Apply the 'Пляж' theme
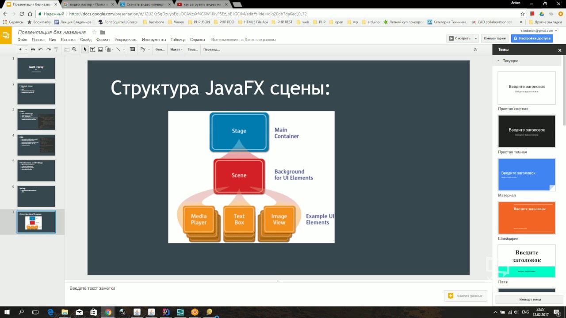This screenshot has width=566, height=318. (x=526, y=261)
